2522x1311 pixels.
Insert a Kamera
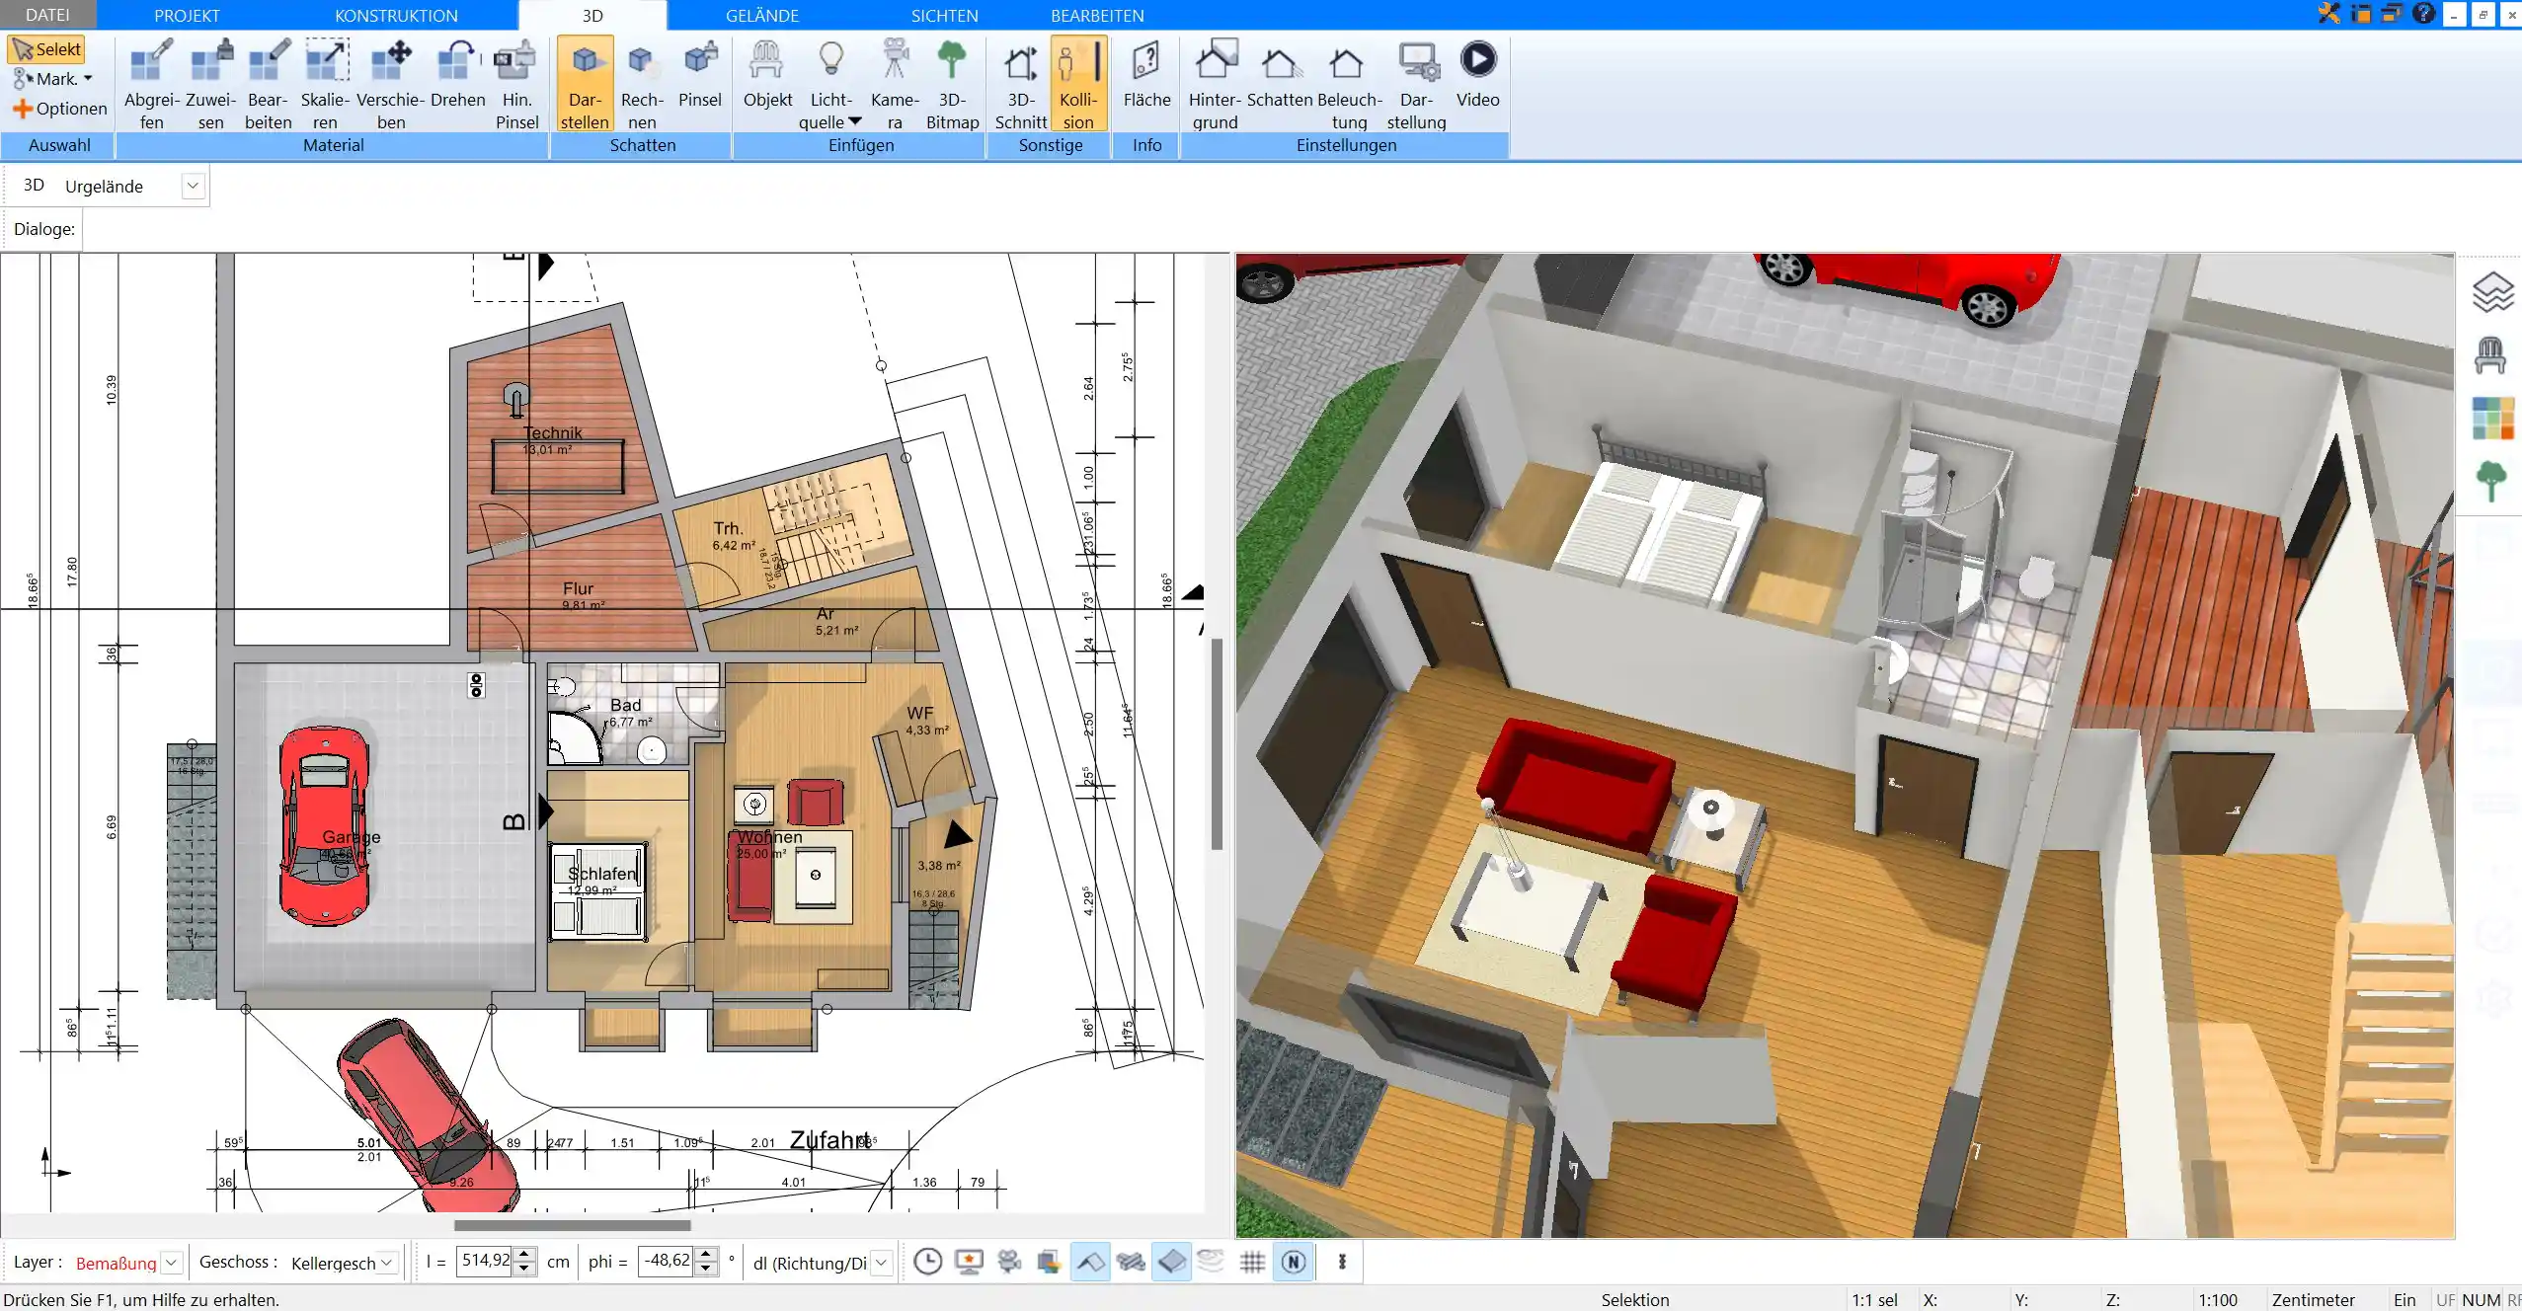[x=895, y=84]
